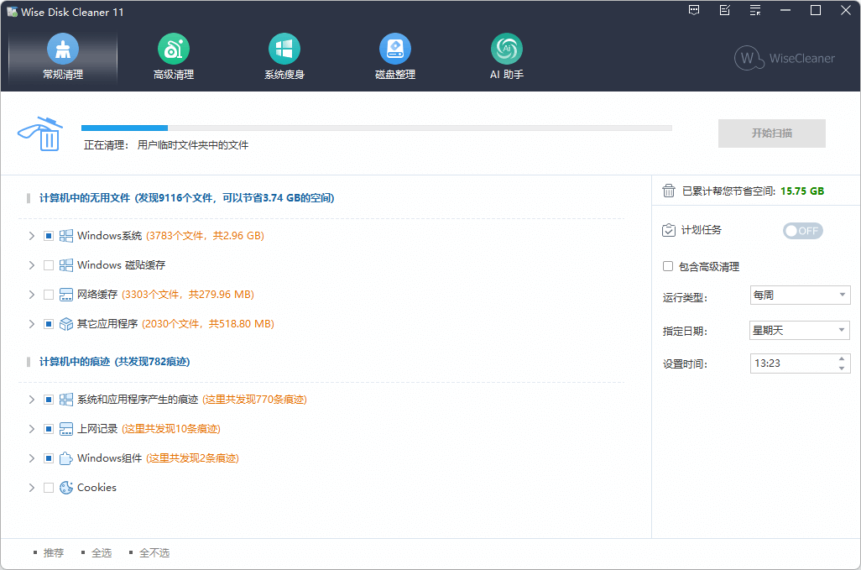Toggle the 上网记录 checkbox
Viewport: 861px width, 570px height.
click(x=49, y=429)
